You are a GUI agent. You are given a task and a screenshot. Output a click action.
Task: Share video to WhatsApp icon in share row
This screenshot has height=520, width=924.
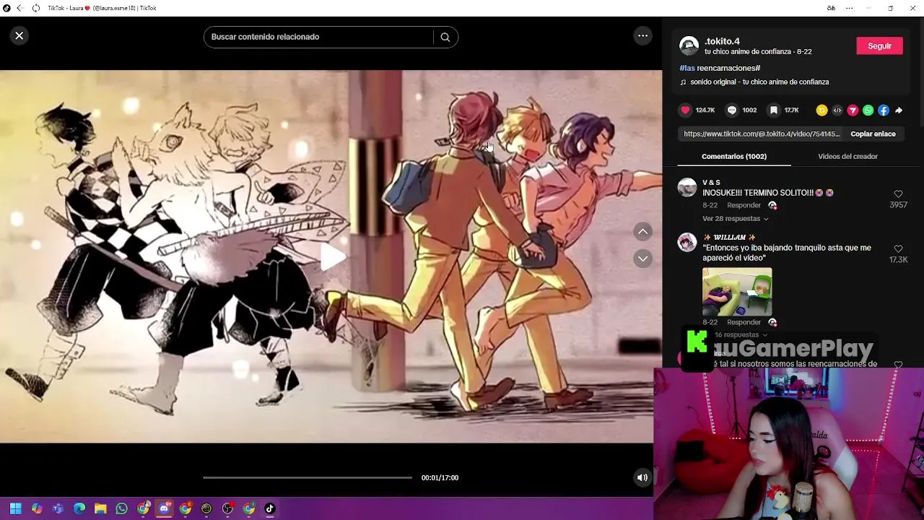pyautogui.click(x=868, y=110)
